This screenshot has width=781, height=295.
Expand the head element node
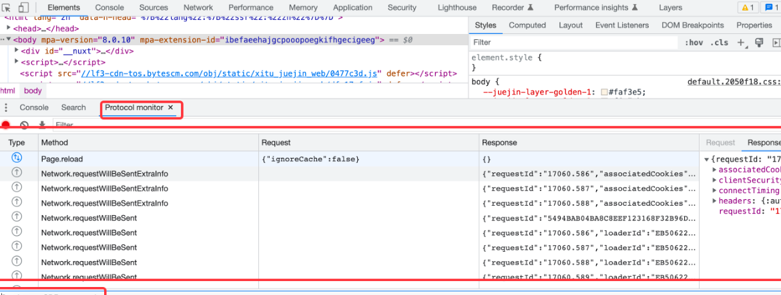point(9,29)
